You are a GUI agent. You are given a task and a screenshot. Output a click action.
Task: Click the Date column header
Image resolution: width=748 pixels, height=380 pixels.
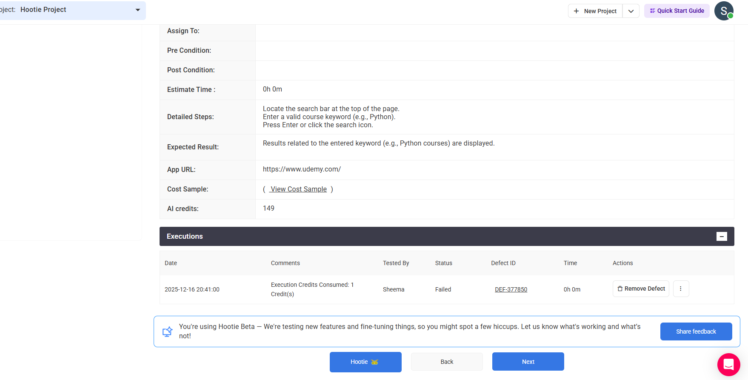point(171,263)
